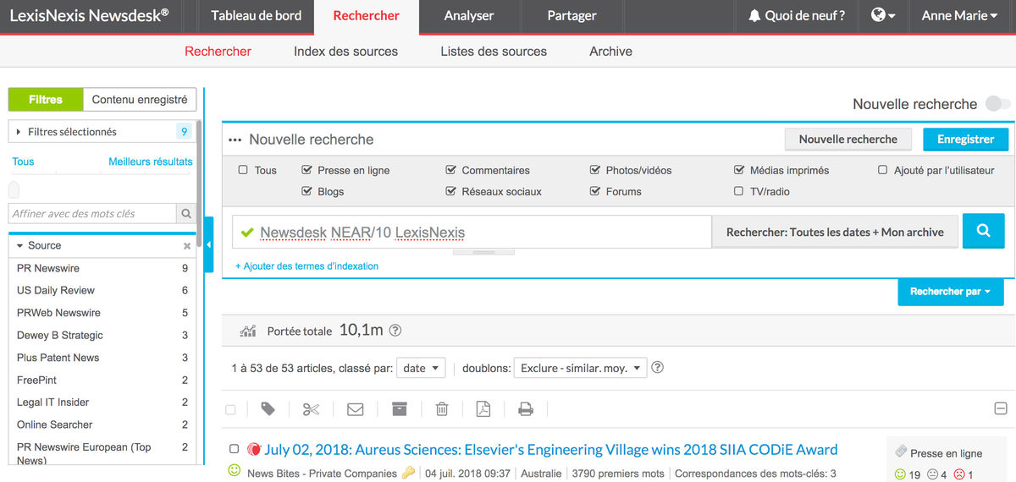Click the Affiner avec des mots clés field

pos(91,214)
